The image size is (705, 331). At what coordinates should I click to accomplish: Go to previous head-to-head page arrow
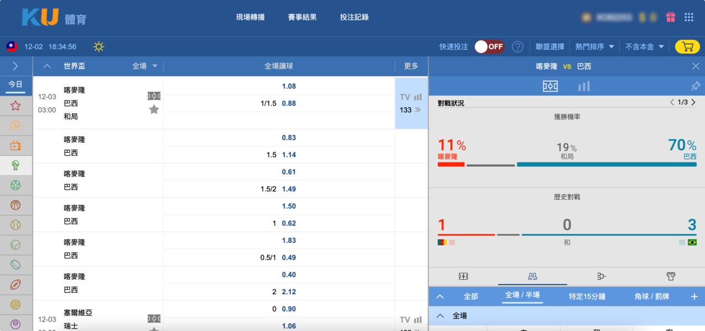(x=672, y=102)
